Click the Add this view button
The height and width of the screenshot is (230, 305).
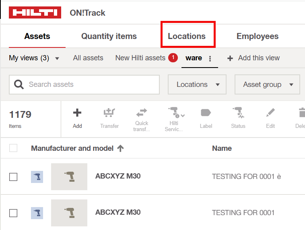[x=253, y=58]
